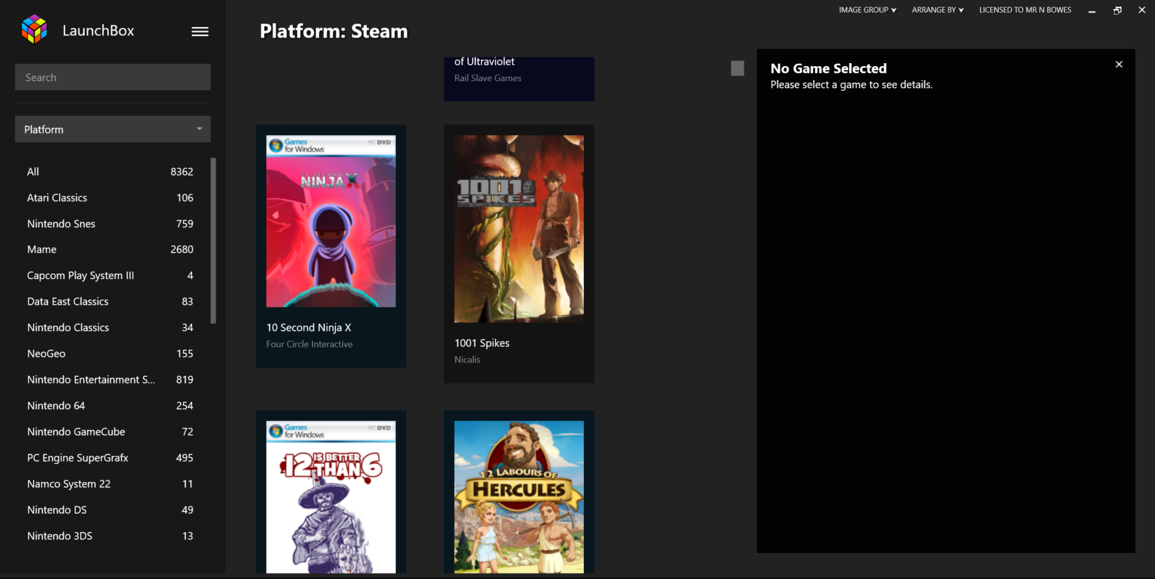The image size is (1155, 579).
Task: Click the LaunchBox cube logo
Action: point(34,29)
